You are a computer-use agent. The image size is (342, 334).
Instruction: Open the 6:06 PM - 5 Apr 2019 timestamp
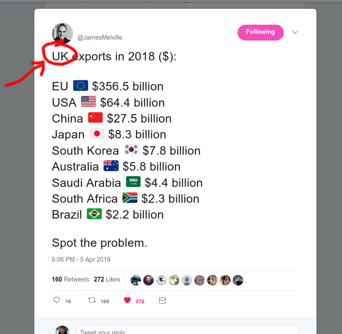(x=81, y=260)
